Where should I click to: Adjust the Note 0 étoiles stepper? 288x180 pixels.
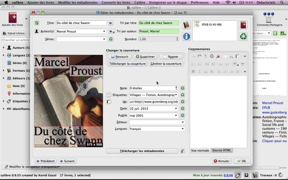pyautogui.click(x=176, y=88)
